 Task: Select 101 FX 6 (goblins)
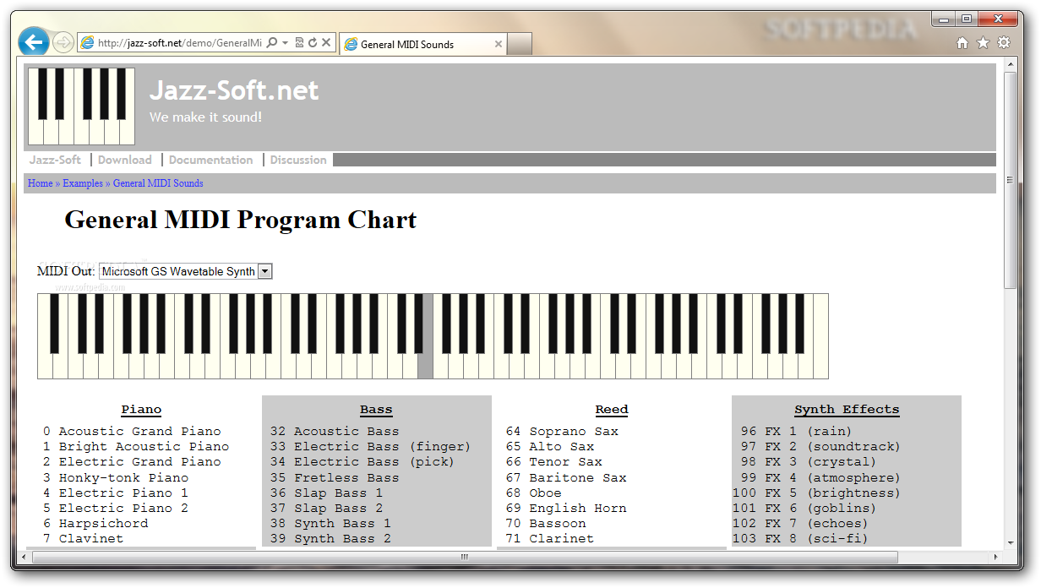click(804, 509)
